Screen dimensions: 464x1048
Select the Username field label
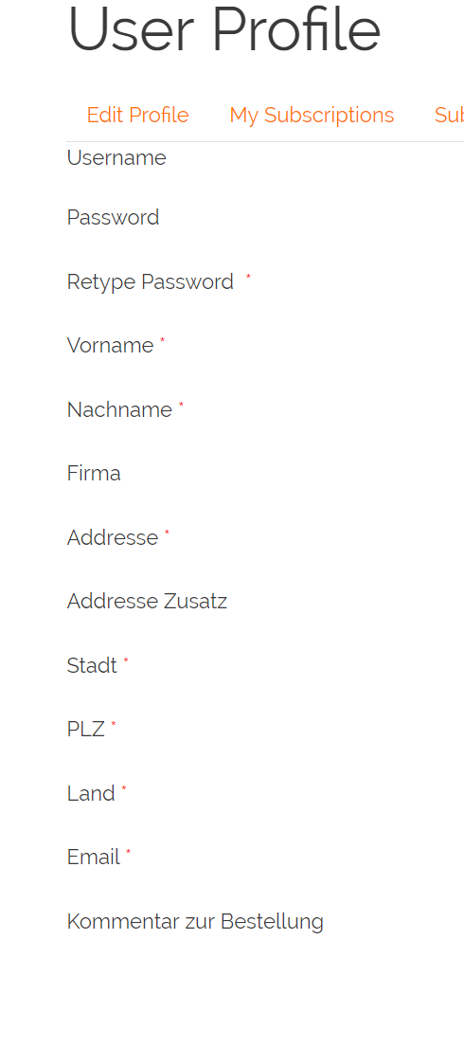click(116, 157)
